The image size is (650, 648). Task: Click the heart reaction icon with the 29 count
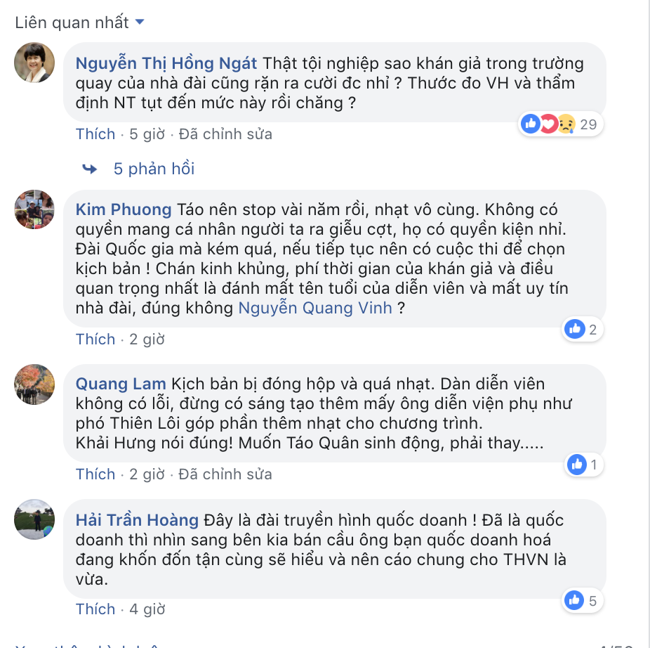pos(549,124)
